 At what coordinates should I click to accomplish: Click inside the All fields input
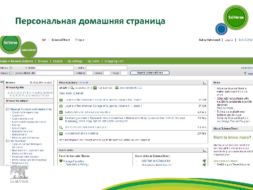pos(55,68)
